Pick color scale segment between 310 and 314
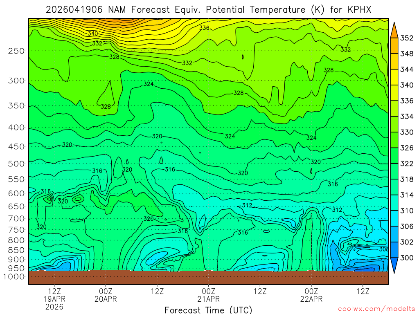 394,203
